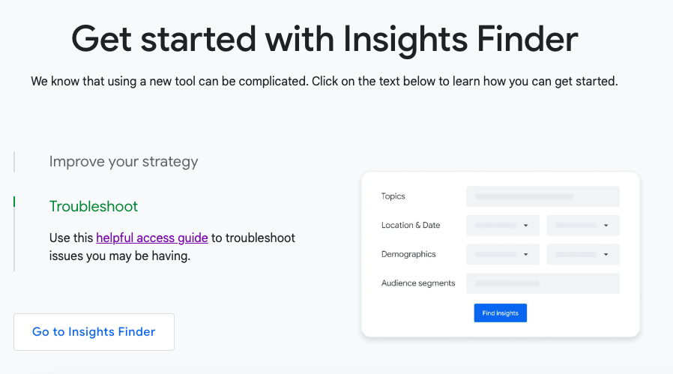Click the green indicator bar beside Troubleshoot
Viewport: 673px width, 374px height.
[14, 202]
